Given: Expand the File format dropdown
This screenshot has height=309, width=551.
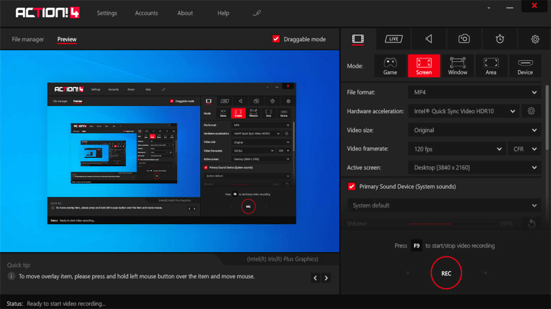Looking at the screenshot, I should tap(474, 92).
